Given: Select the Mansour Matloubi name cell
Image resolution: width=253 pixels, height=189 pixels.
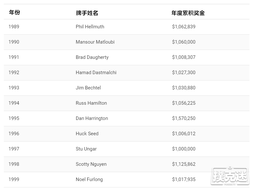Looking at the screenshot, I should (x=95, y=42).
